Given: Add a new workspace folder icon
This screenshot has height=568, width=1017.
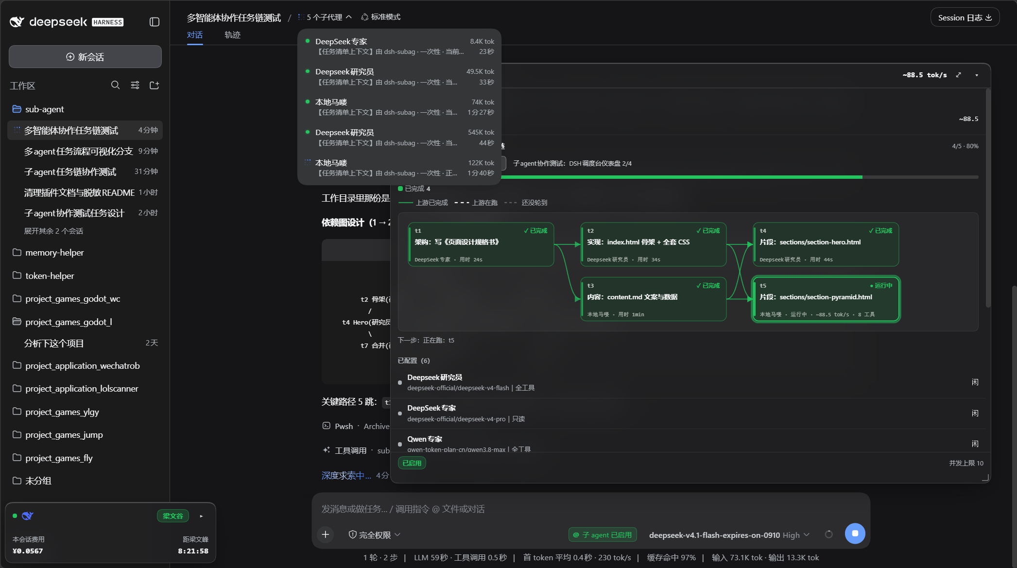Looking at the screenshot, I should click(155, 85).
